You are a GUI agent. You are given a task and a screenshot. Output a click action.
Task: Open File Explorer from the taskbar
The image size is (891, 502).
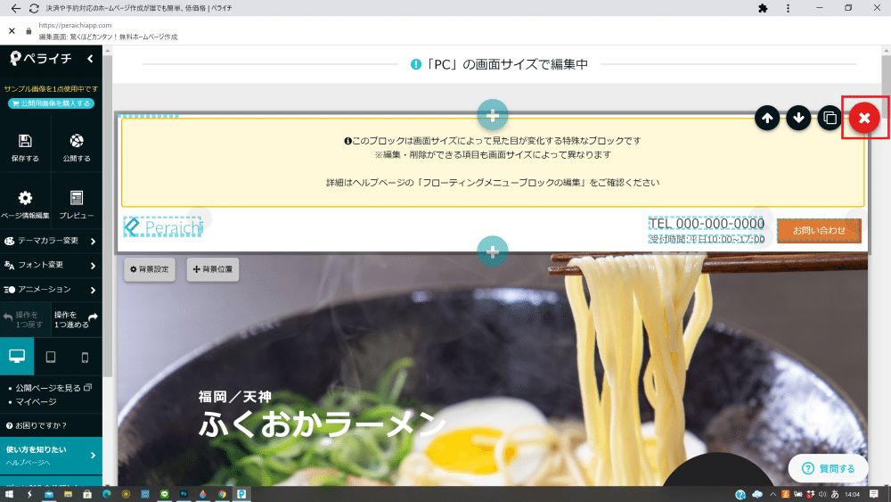coord(68,494)
